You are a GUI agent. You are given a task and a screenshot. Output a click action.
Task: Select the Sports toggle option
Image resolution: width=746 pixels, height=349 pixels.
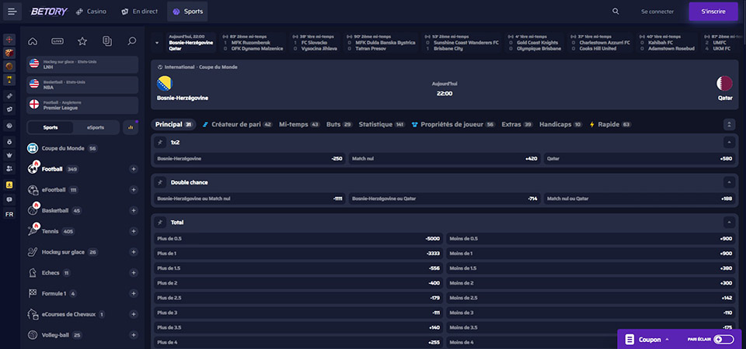51,127
